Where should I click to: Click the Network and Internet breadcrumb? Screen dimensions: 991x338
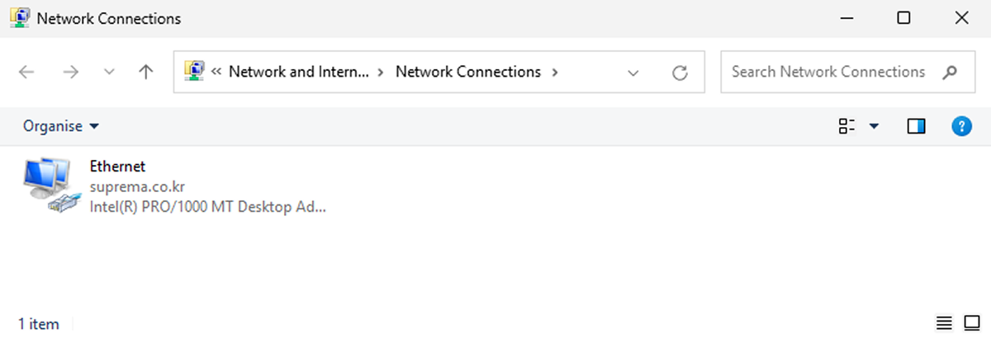(298, 72)
